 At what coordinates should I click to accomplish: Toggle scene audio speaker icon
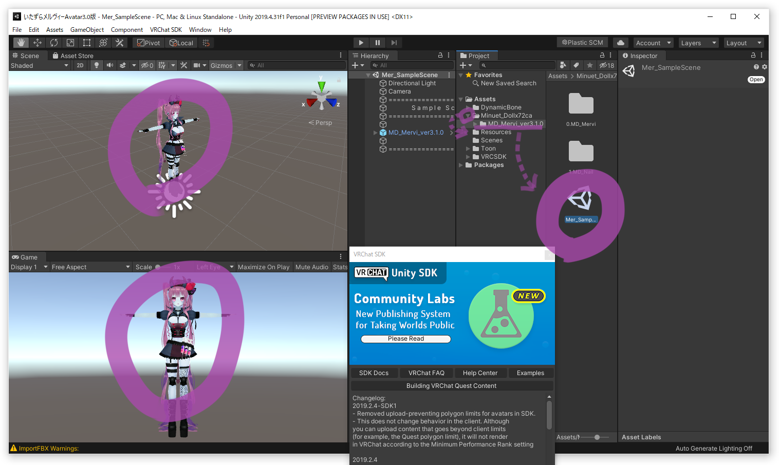[x=109, y=65]
